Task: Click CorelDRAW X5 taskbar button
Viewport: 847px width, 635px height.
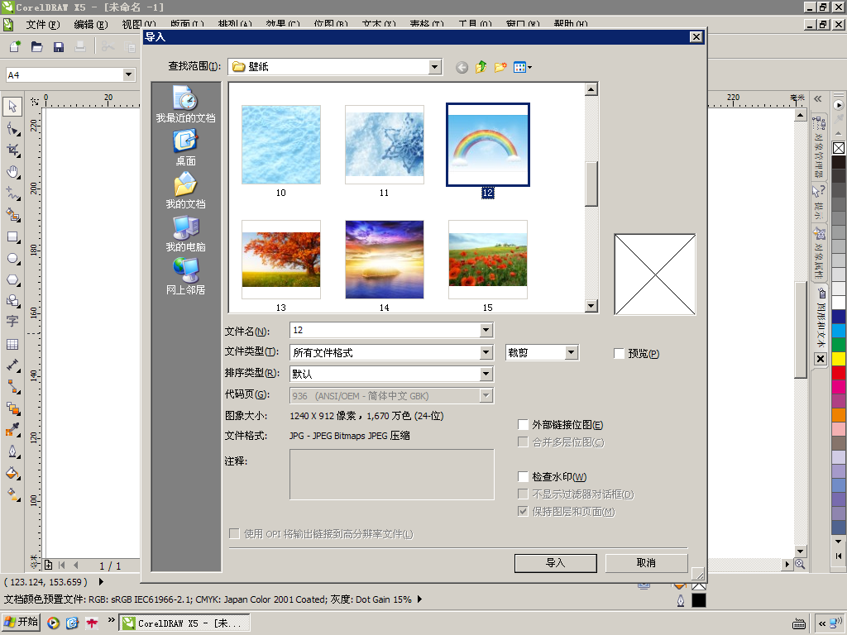Action: 184,623
